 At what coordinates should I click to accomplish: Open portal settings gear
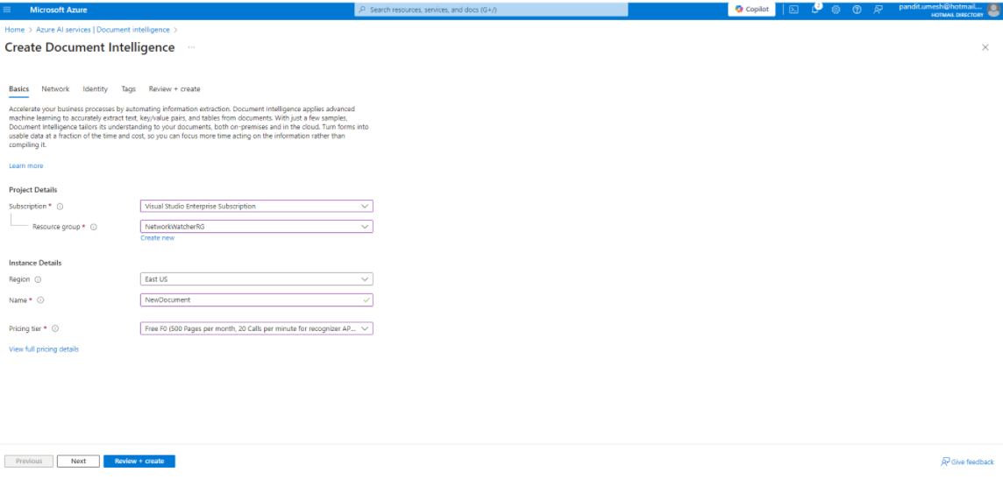pyautogui.click(x=836, y=10)
